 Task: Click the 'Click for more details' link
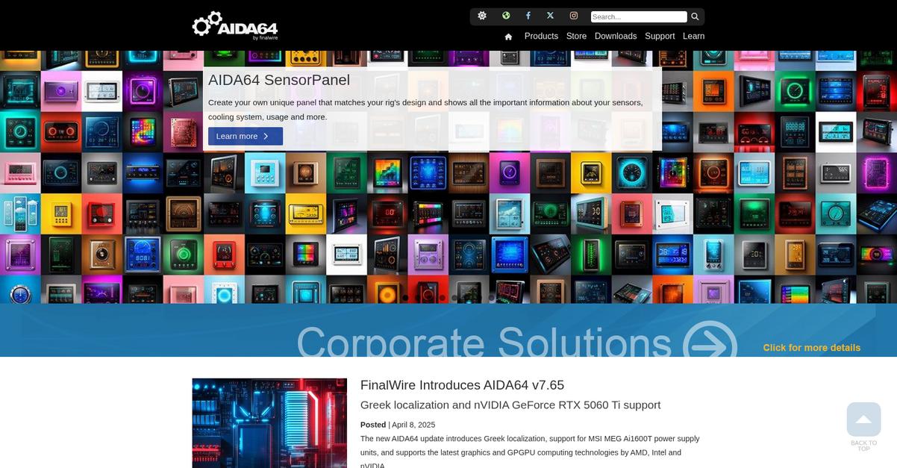[x=811, y=348]
